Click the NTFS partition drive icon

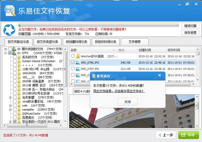pos(14,53)
